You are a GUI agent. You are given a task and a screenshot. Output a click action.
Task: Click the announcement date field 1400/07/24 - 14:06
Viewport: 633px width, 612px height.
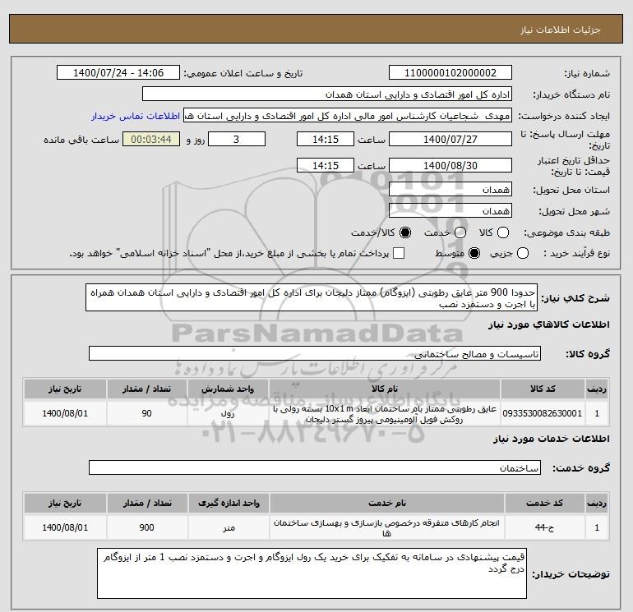click(x=118, y=72)
